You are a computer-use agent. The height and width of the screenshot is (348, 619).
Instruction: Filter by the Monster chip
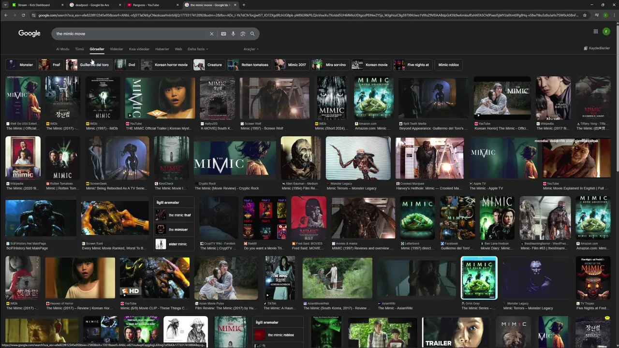(x=20, y=65)
